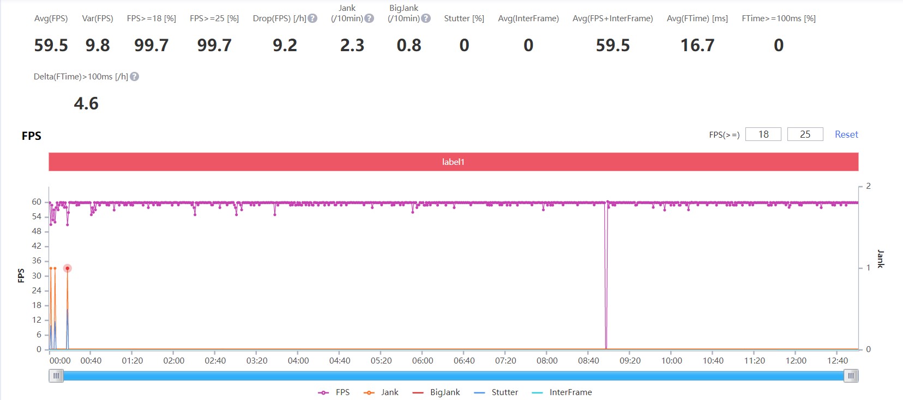903x400 pixels.
Task: Toggle FPS series in chart legend
Action: [x=334, y=392]
